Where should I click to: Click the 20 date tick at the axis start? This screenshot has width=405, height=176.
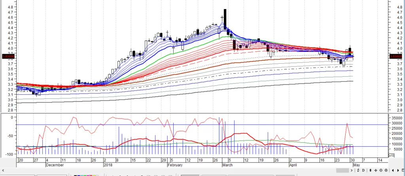pos(21,160)
